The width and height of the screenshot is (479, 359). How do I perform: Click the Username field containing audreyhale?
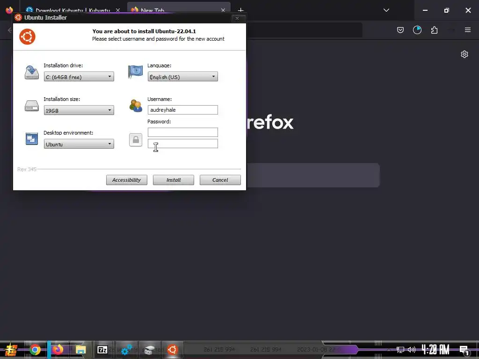pos(183,110)
